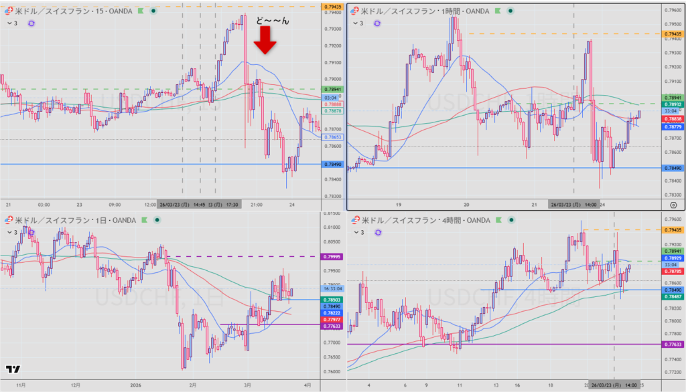Expand the indicator legend on the 4-hour chart
Viewport: 686px width, 392px height.
tap(358, 232)
